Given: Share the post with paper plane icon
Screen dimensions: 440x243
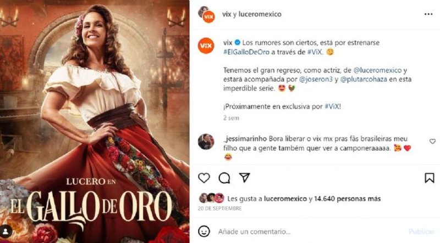Looking at the screenshot, I should coord(245,178).
